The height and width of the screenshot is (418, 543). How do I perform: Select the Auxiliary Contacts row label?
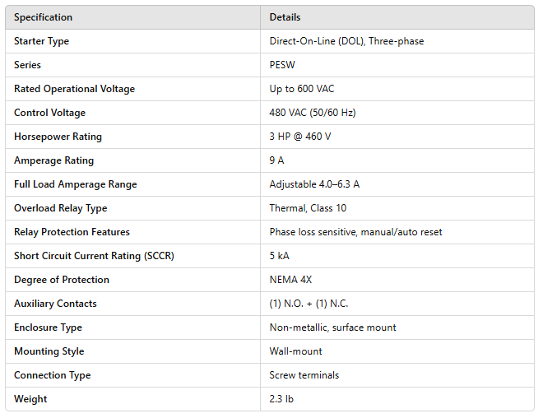pyautogui.click(x=55, y=304)
